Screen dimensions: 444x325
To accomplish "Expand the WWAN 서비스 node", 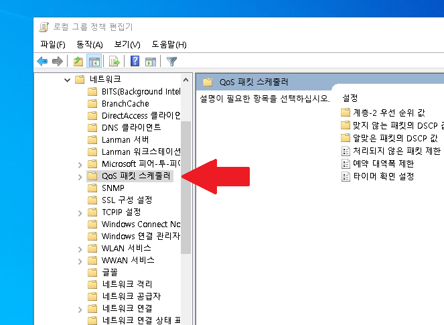I will pos(80,261).
